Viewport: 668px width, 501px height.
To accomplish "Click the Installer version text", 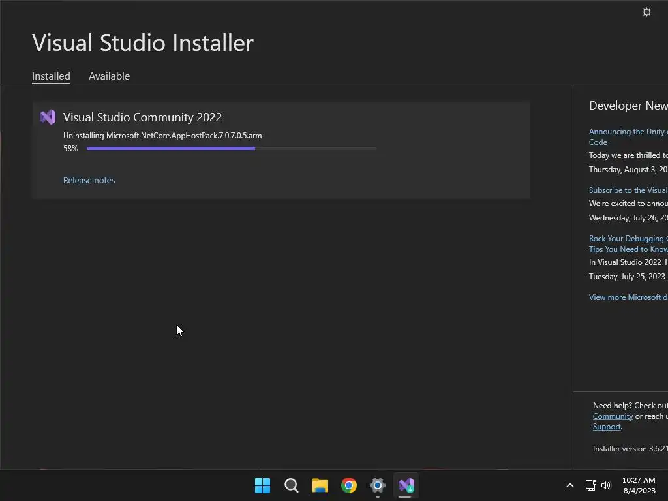I will pos(630,449).
